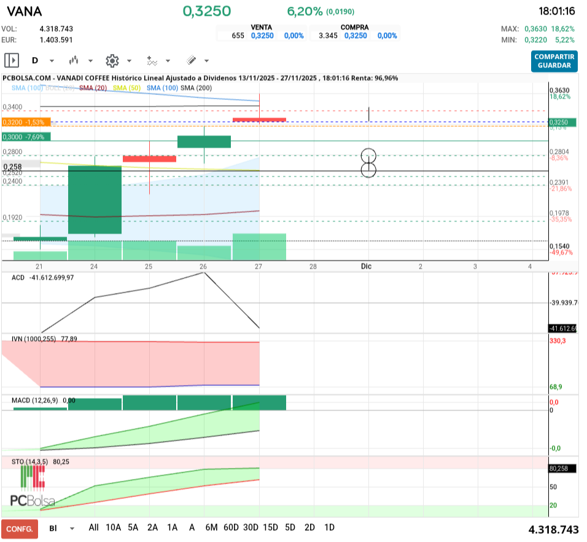Image resolution: width=587 pixels, height=542 pixels.
Task: Toggle the SMA (200) legend entry
Action: (196, 88)
